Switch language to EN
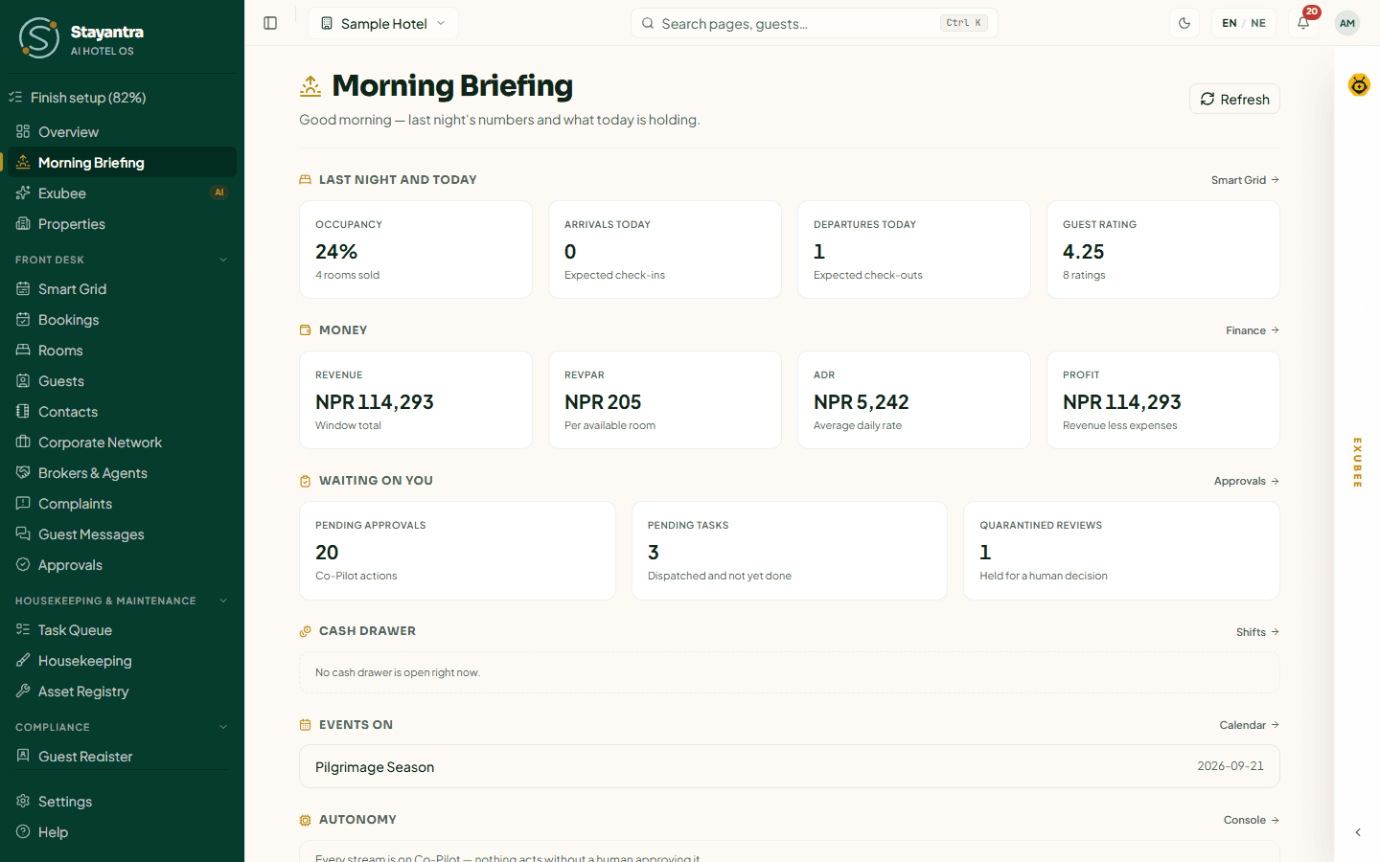The width and height of the screenshot is (1380, 862). click(1230, 23)
